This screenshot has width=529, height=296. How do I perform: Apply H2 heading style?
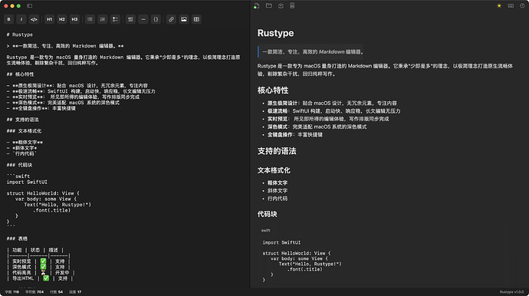(x=62, y=19)
